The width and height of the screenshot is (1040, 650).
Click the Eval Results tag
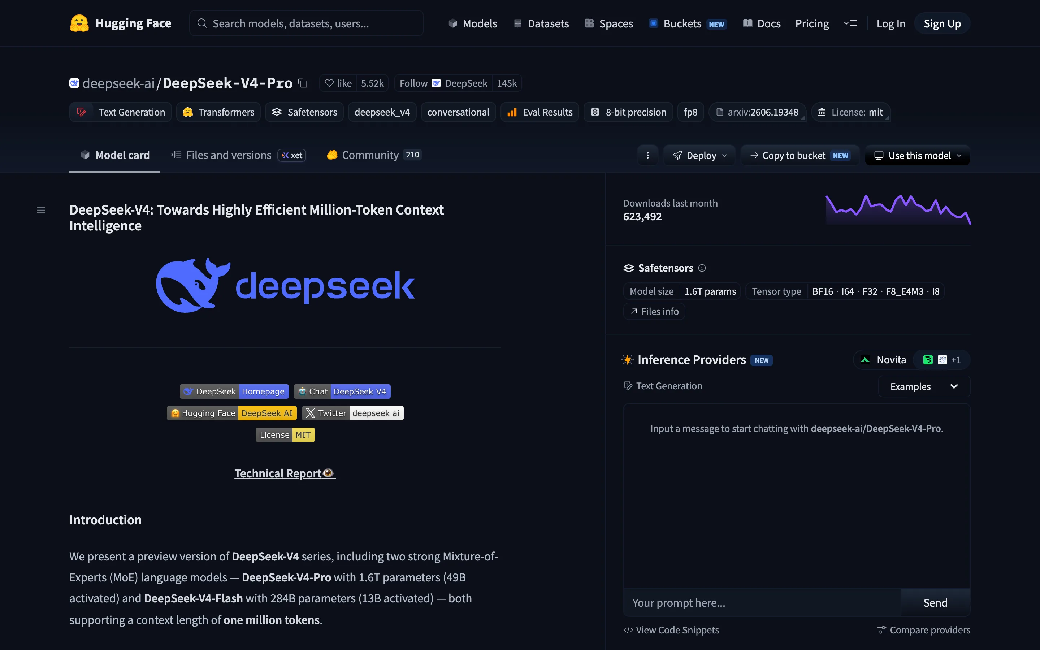click(540, 112)
